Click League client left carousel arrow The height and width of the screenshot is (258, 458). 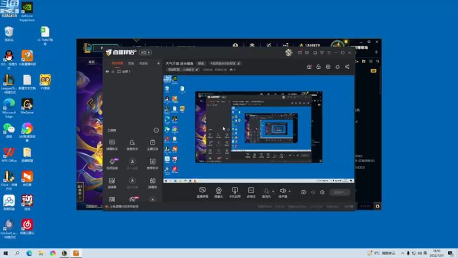point(90,103)
